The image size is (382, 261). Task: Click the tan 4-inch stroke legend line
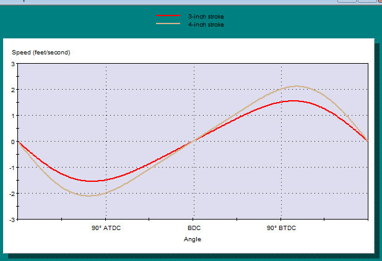click(167, 24)
